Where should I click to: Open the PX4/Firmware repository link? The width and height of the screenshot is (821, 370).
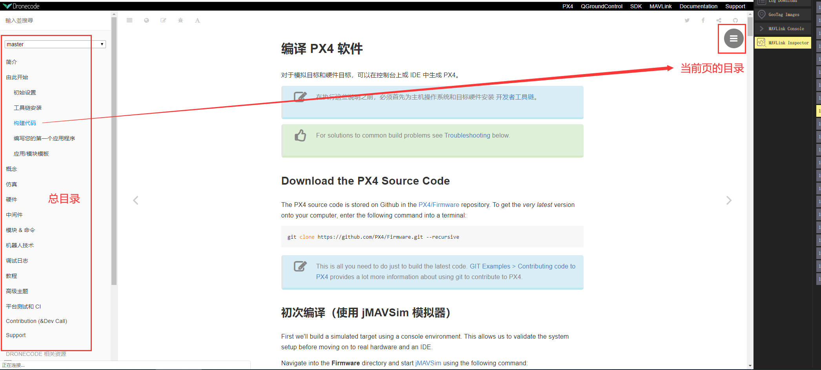click(x=439, y=205)
